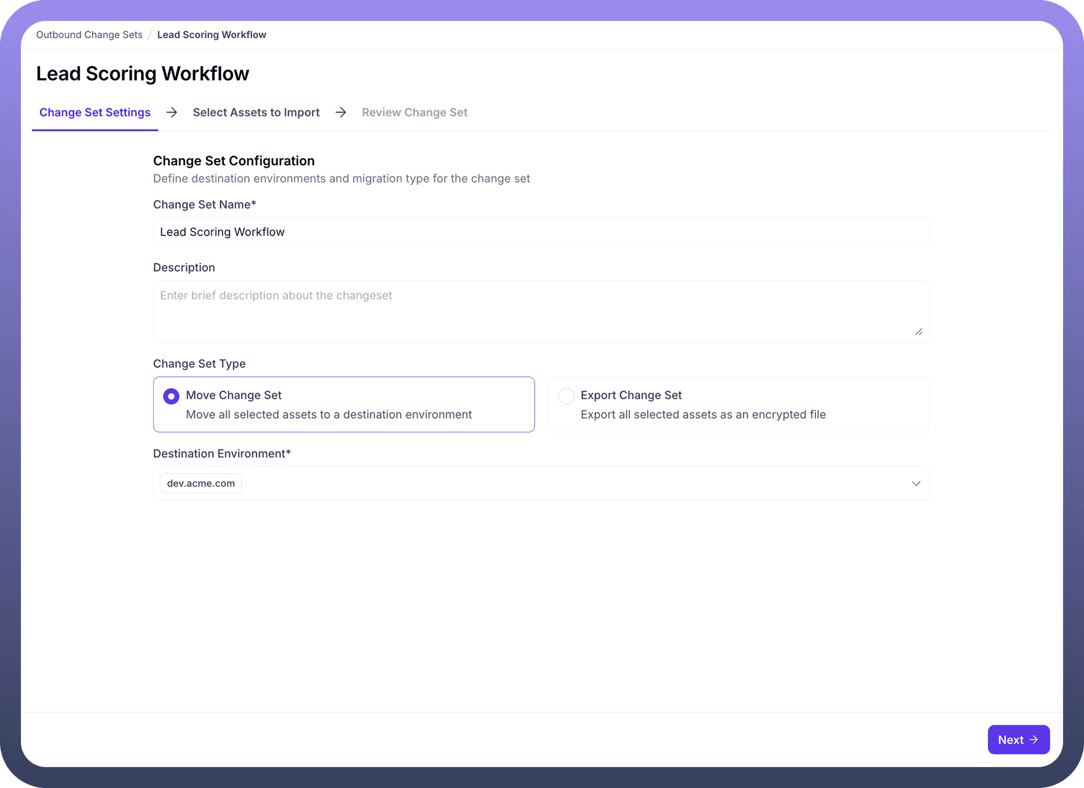
Task: Select Move Change Set radio button
Action: pyautogui.click(x=171, y=396)
